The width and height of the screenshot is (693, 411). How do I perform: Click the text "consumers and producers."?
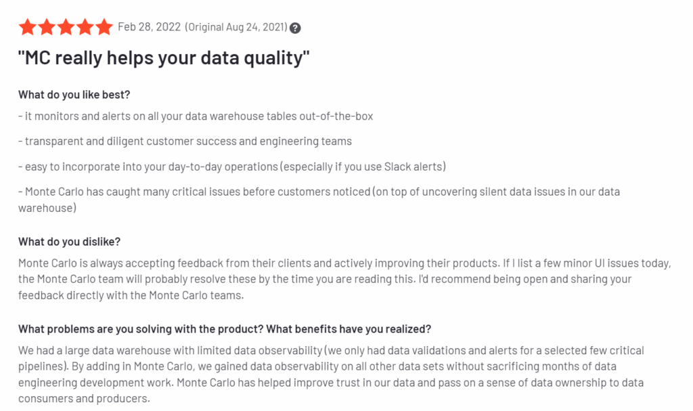click(x=84, y=399)
